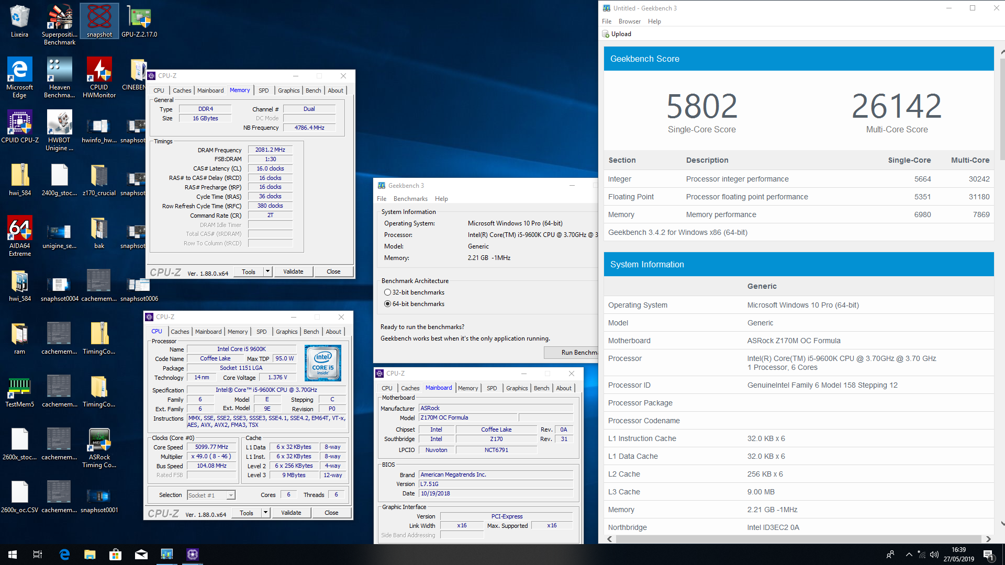Open Tools dropdown arrow in CPU tab window
This screenshot has height=565, width=1005.
click(265, 513)
